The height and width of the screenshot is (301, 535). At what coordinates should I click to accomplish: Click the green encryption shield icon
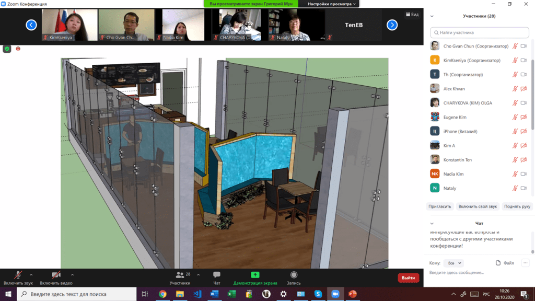pyautogui.click(x=7, y=49)
